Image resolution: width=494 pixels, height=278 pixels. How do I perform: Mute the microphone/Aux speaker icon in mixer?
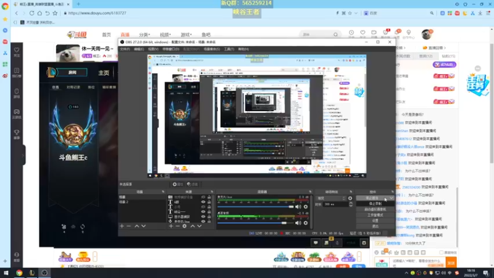pos(298,207)
